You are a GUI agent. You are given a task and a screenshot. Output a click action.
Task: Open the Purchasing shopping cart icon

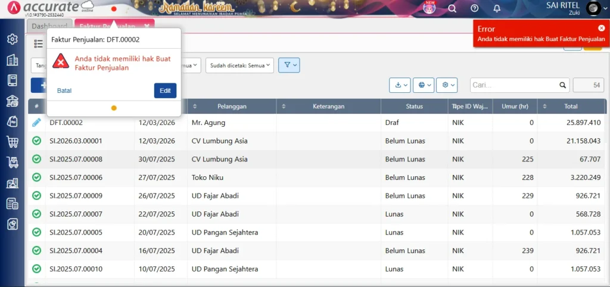(13, 142)
